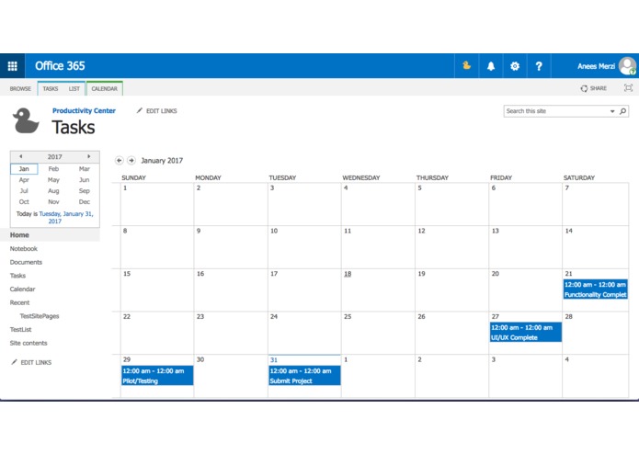Screen dimensions: 639x454
Task: Open the Productivity Center link
Action: [84, 111]
